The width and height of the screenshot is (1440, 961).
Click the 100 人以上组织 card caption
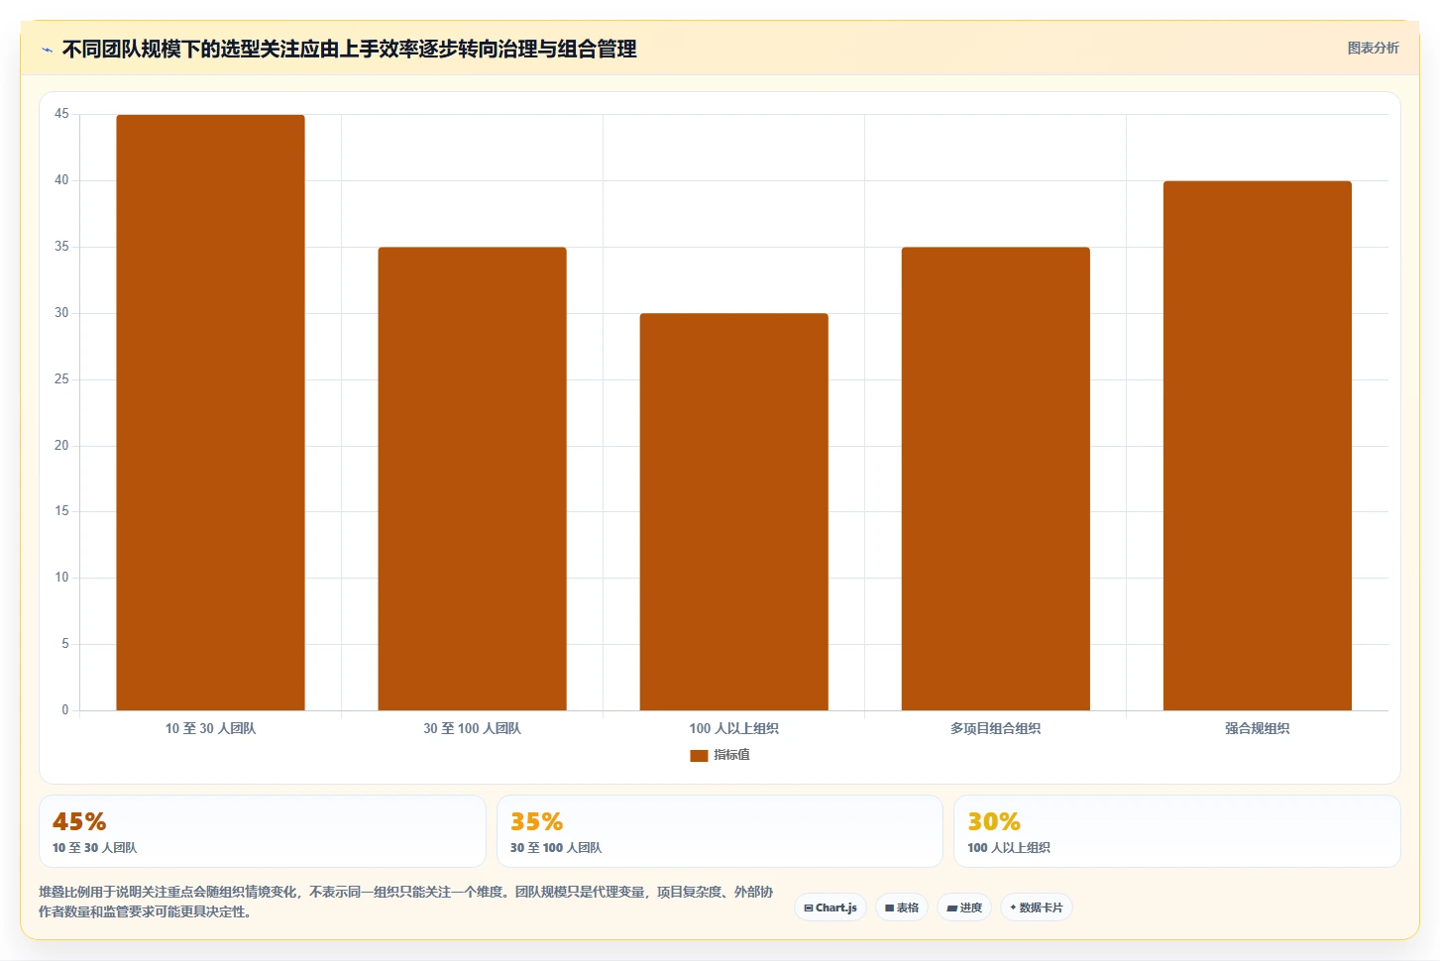tap(1009, 848)
